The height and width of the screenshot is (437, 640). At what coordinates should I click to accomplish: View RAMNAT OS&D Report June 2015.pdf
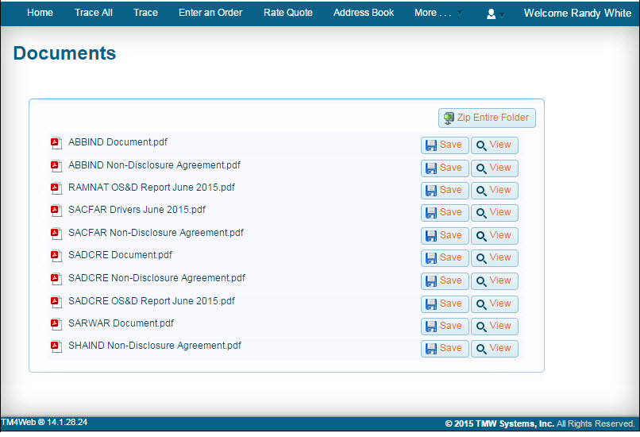pyautogui.click(x=494, y=191)
